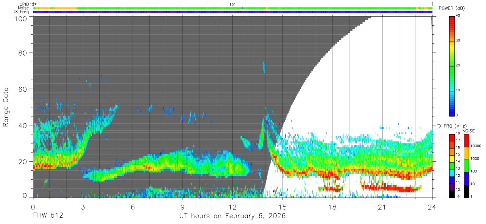Image resolution: width=486 pixels, height=224 pixels.
Task: Click the 0 label on the power colorbar
Action: 457,115
